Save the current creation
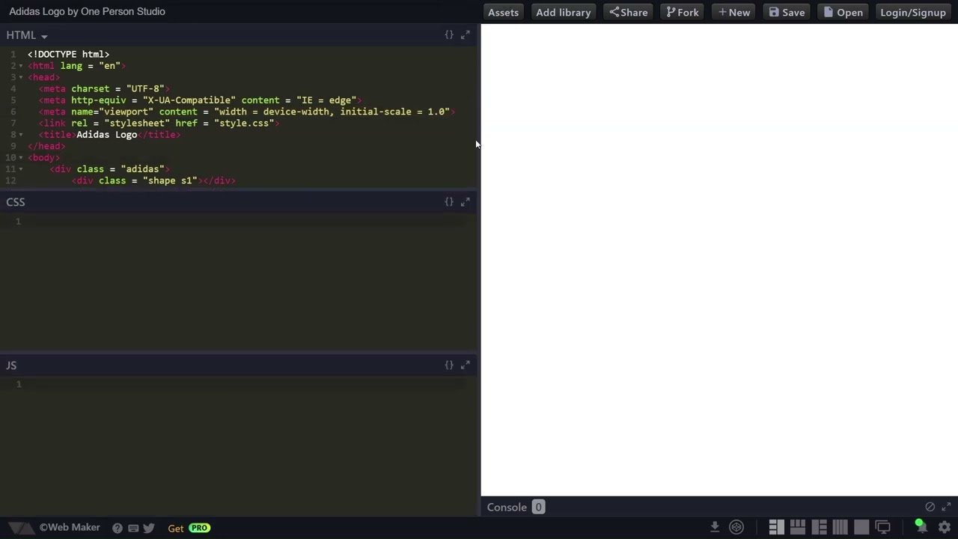Image resolution: width=958 pixels, height=539 pixels. pyautogui.click(x=787, y=12)
